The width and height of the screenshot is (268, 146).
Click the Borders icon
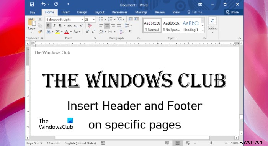[110, 32]
